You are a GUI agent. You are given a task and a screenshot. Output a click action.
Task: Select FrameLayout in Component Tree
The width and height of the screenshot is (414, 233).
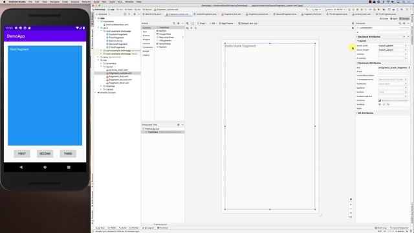click(152, 129)
